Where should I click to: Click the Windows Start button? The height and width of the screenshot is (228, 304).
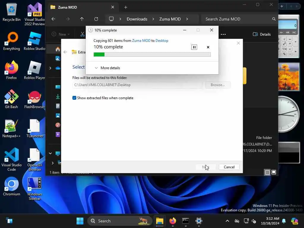(80, 221)
